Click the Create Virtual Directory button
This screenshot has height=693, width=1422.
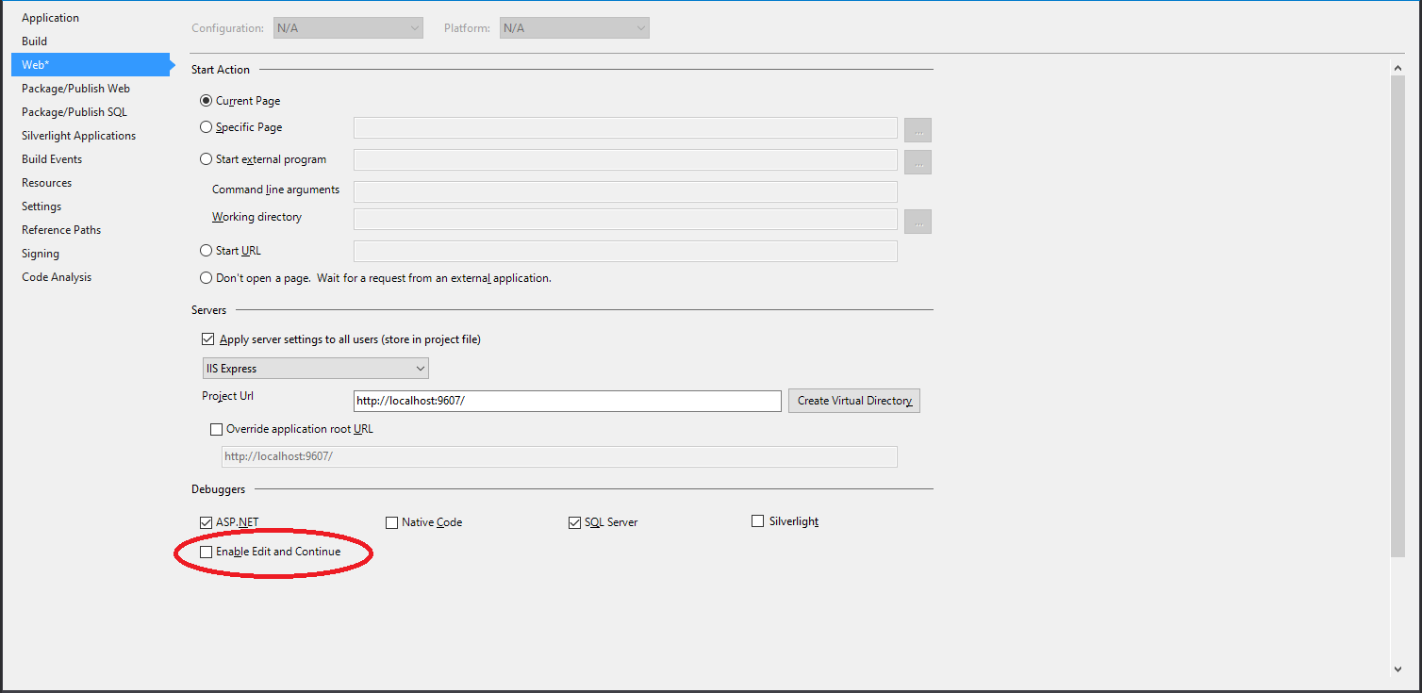(x=854, y=401)
